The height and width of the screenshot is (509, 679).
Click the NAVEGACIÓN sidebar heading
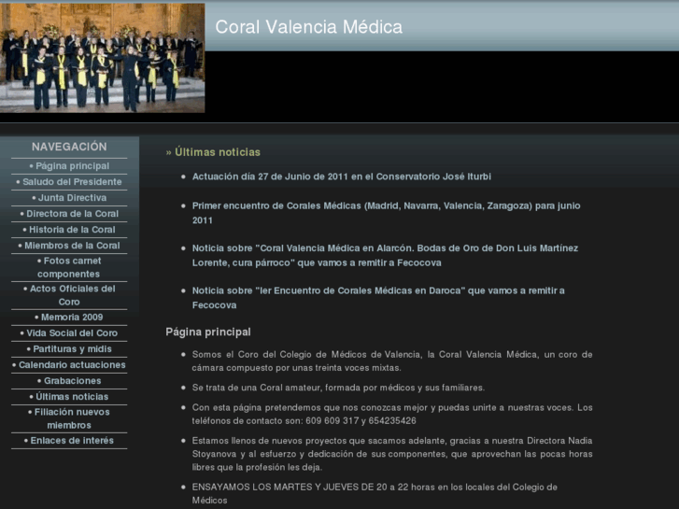[69, 147]
